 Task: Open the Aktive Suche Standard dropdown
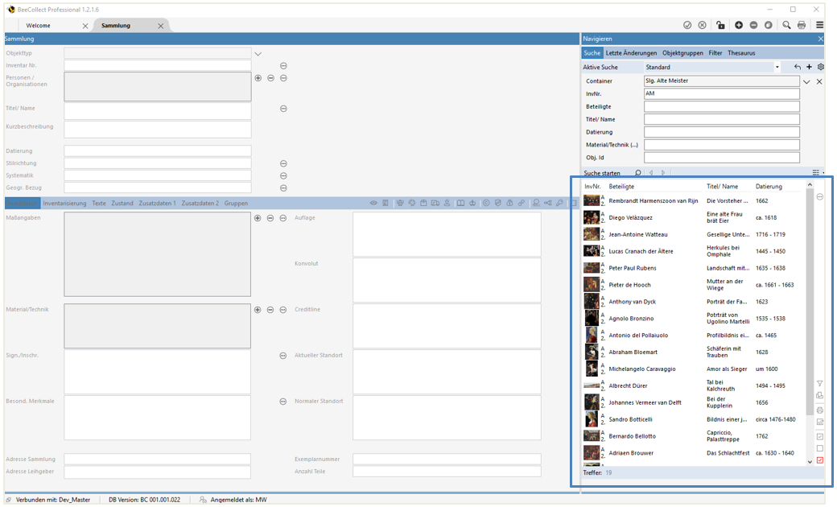tap(777, 68)
